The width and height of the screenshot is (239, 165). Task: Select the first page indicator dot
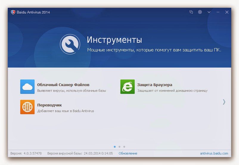pyautogui.click(x=115, y=147)
